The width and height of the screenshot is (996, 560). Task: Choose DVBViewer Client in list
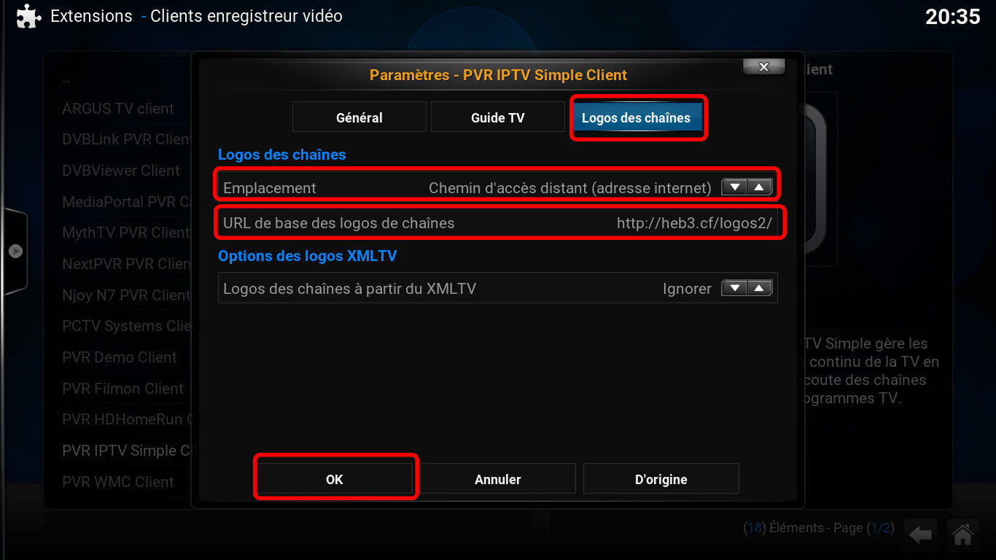point(121,171)
